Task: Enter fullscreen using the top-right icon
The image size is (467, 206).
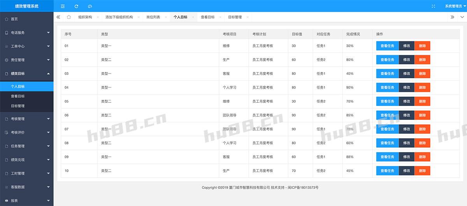Action: click(434, 6)
